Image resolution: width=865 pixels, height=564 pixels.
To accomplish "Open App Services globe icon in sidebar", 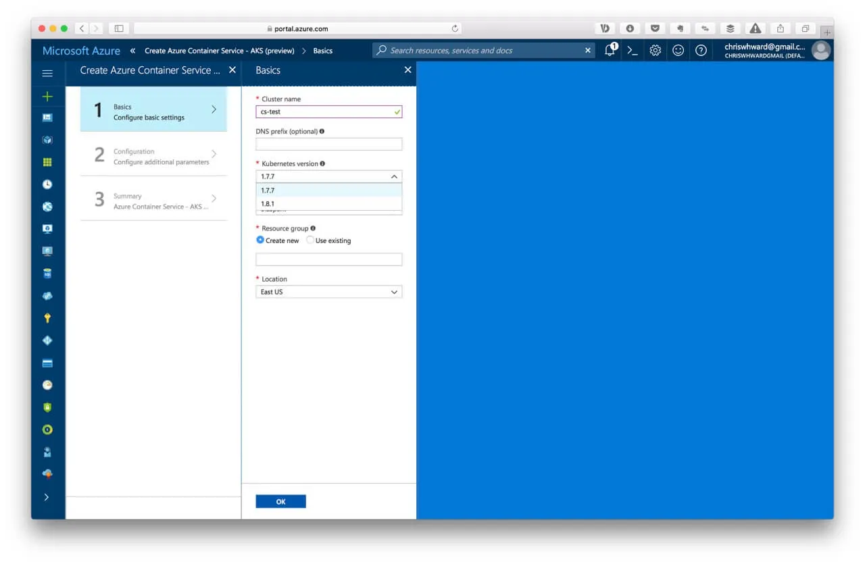I will pyautogui.click(x=47, y=207).
